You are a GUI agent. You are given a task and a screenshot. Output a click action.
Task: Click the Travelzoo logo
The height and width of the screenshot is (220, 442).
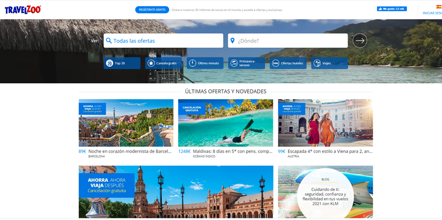click(x=23, y=10)
